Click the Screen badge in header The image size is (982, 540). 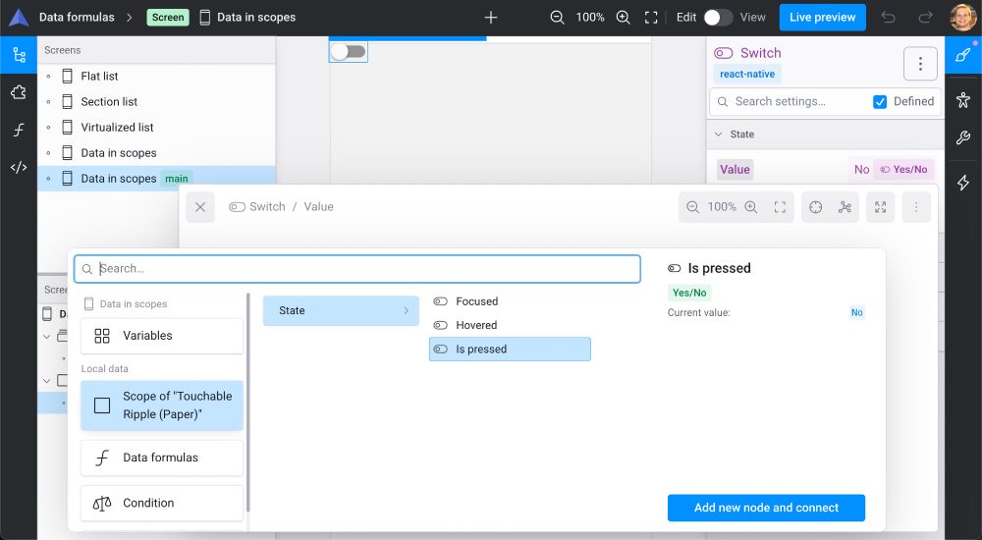168,18
